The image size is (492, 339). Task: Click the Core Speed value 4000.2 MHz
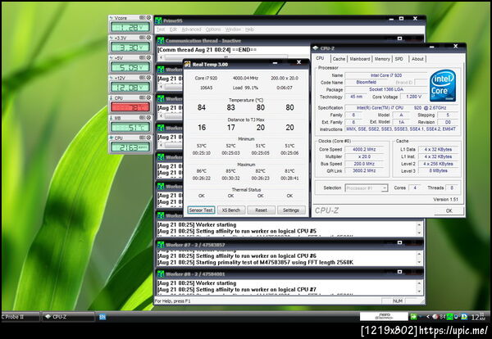(x=364, y=150)
